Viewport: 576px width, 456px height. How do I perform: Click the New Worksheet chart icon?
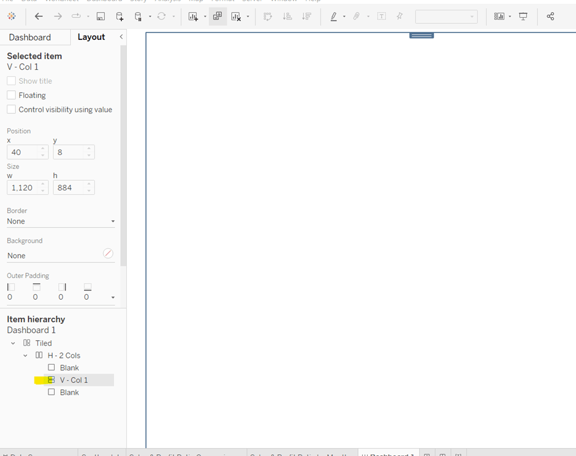(x=193, y=17)
